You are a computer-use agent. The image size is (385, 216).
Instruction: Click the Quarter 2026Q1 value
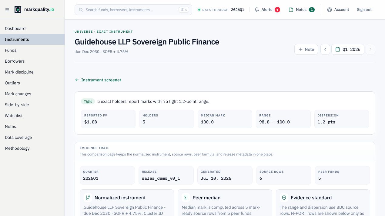coord(91,178)
